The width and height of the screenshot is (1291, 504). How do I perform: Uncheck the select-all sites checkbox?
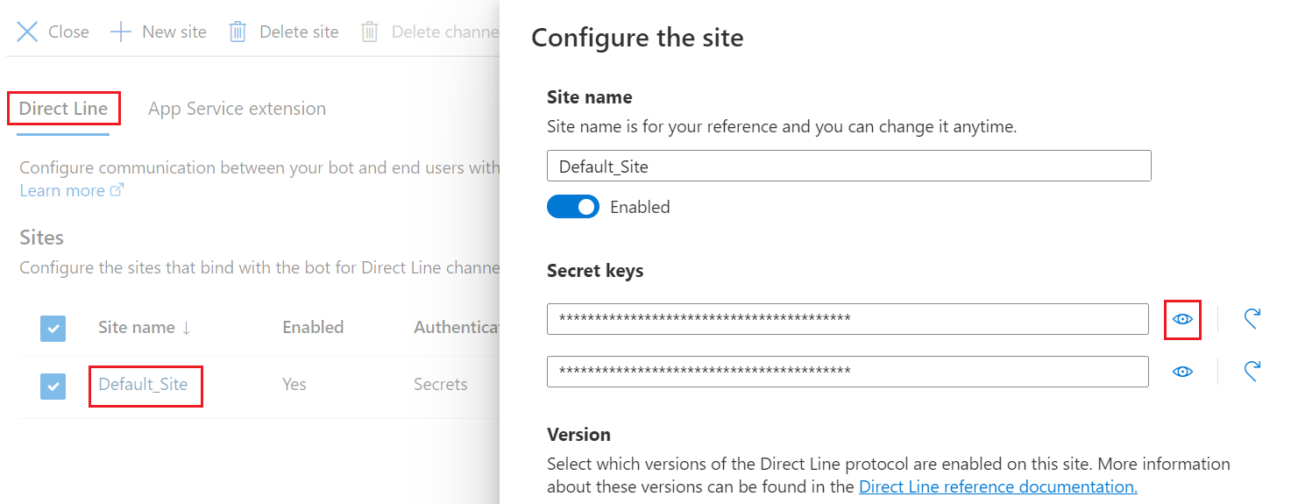click(53, 328)
